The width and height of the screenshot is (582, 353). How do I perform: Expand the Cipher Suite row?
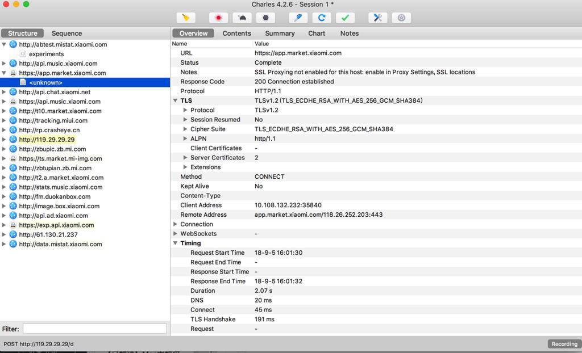click(x=185, y=129)
